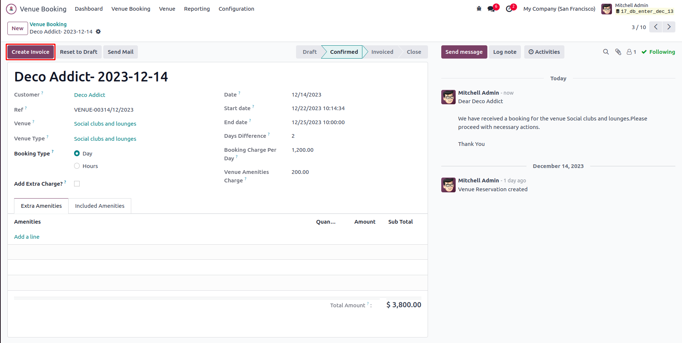Open the gear actions menu beside the record name
The width and height of the screenshot is (682, 343).
click(x=98, y=32)
